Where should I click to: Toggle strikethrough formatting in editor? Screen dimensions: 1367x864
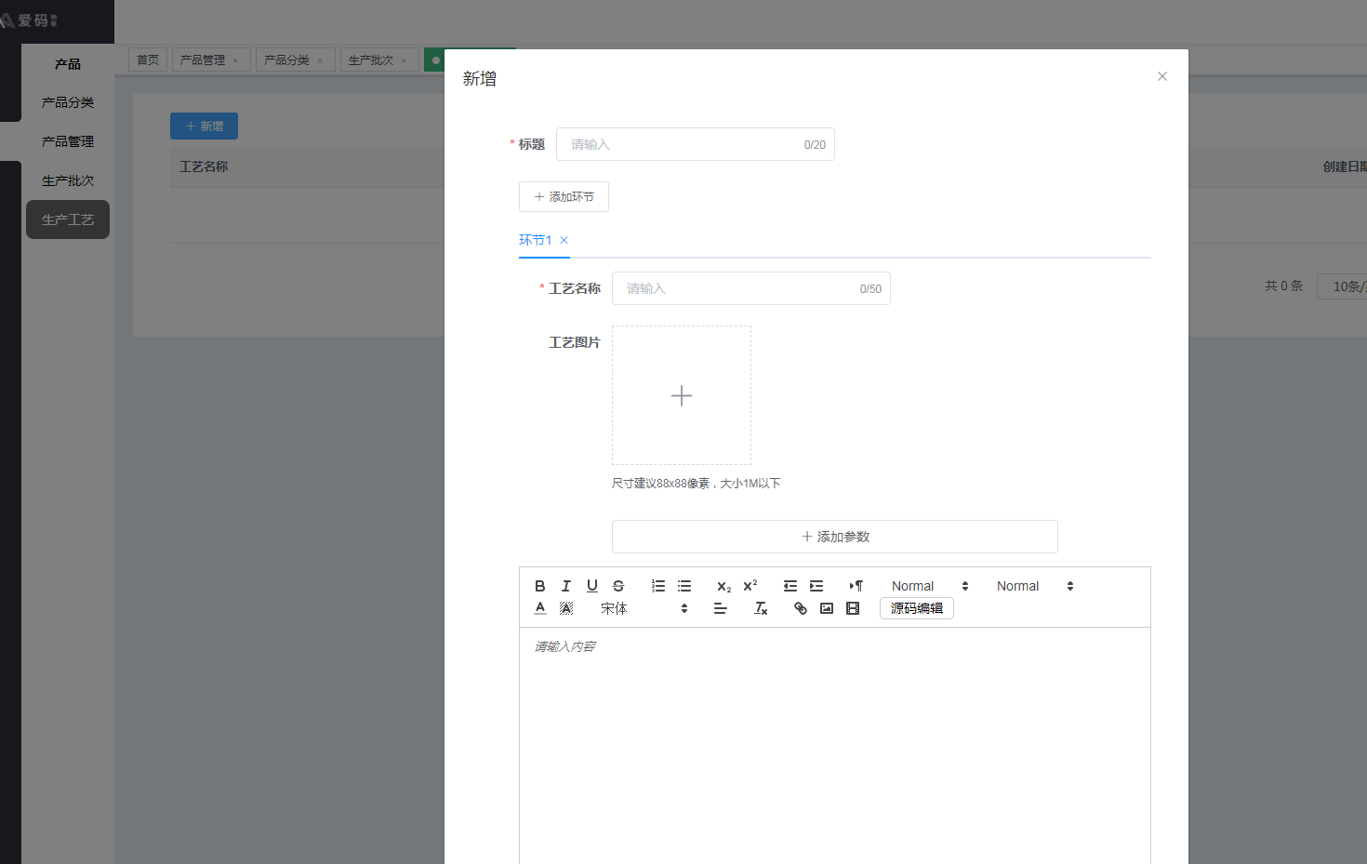pyautogui.click(x=618, y=586)
